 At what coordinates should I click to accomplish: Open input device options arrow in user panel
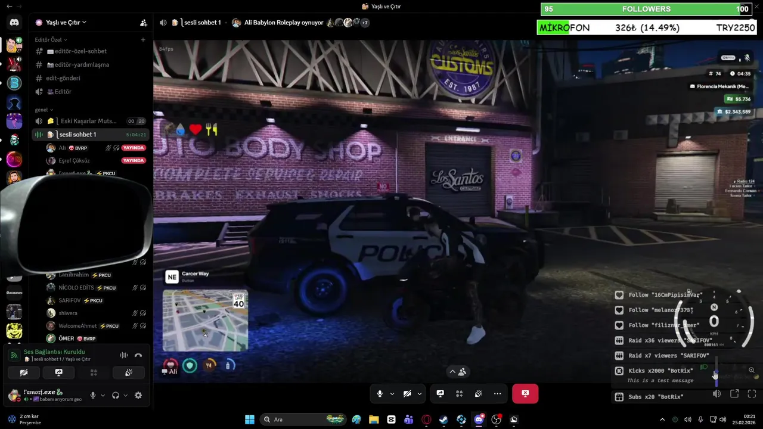pos(103,395)
